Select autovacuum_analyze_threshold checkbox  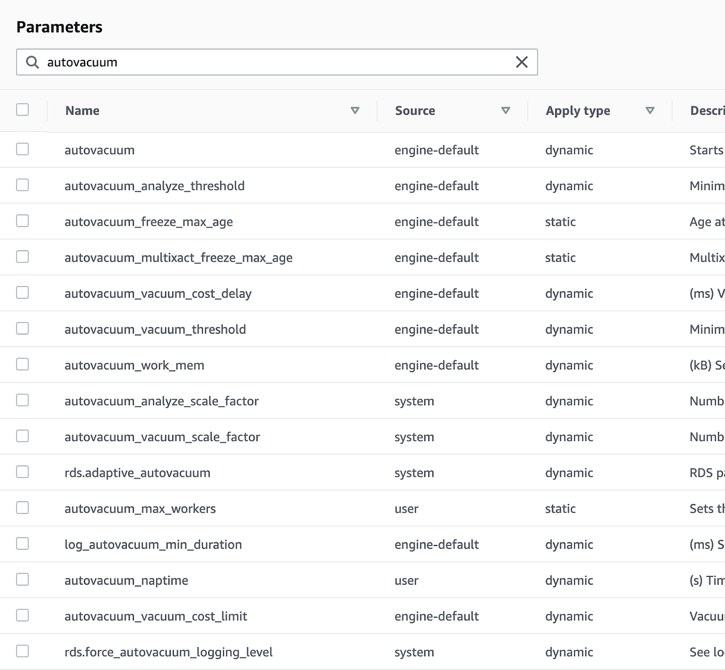[22, 185]
